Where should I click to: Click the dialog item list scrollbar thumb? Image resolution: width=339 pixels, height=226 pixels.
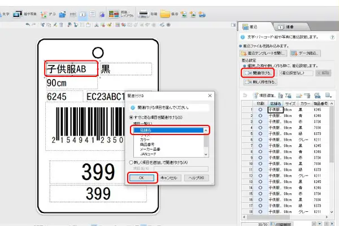click(206, 140)
